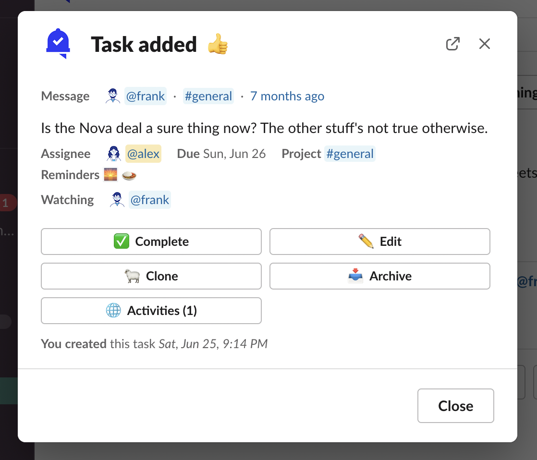Clone this task
The width and height of the screenshot is (537, 460).
click(x=151, y=276)
